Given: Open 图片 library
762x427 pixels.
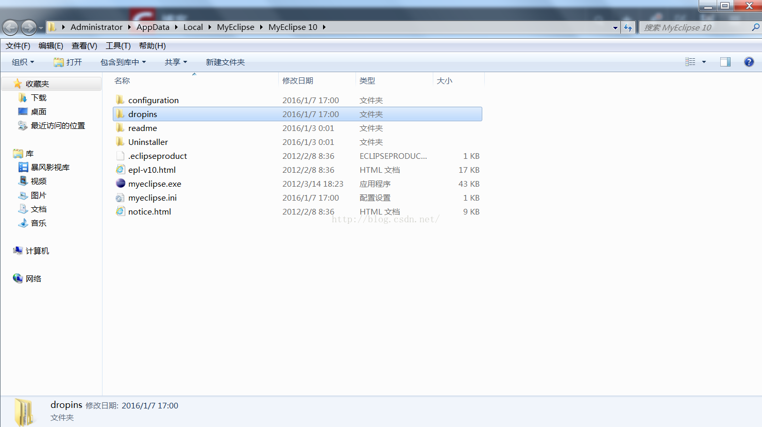Looking at the screenshot, I should click(39, 195).
